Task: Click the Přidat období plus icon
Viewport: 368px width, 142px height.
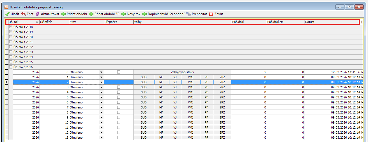Action: tap(63, 14)
